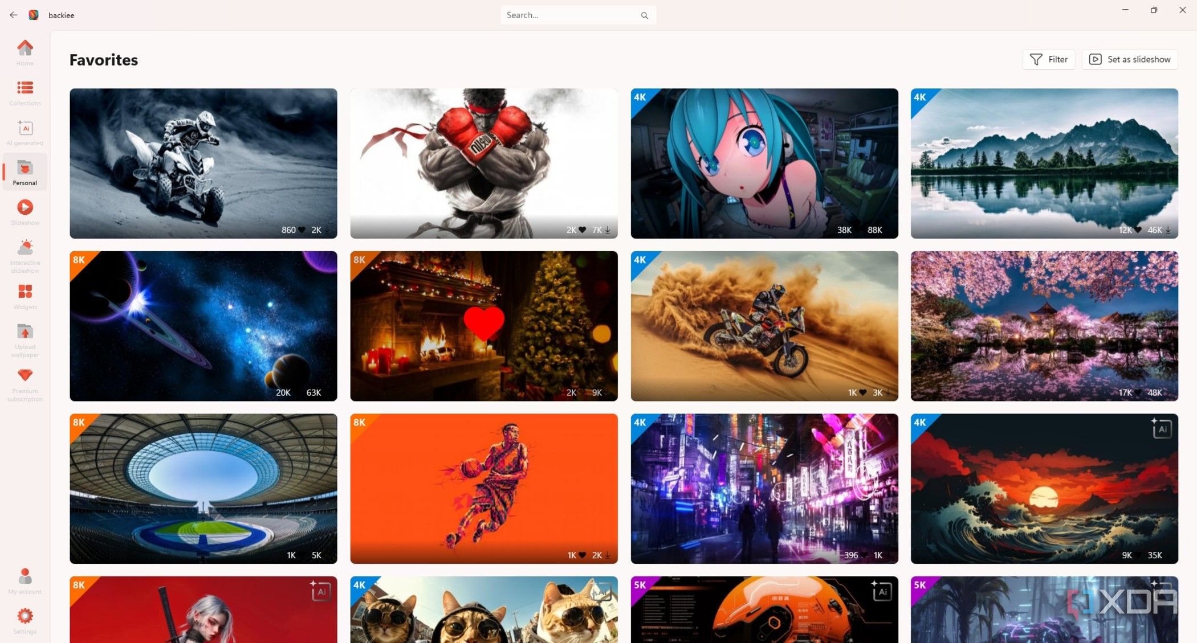
Task: Open the orange basketball player wallpaper
Action: [484, 489]
